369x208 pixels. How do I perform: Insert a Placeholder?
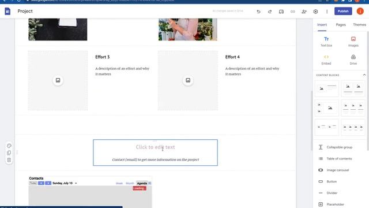click(x=332, y=205)
